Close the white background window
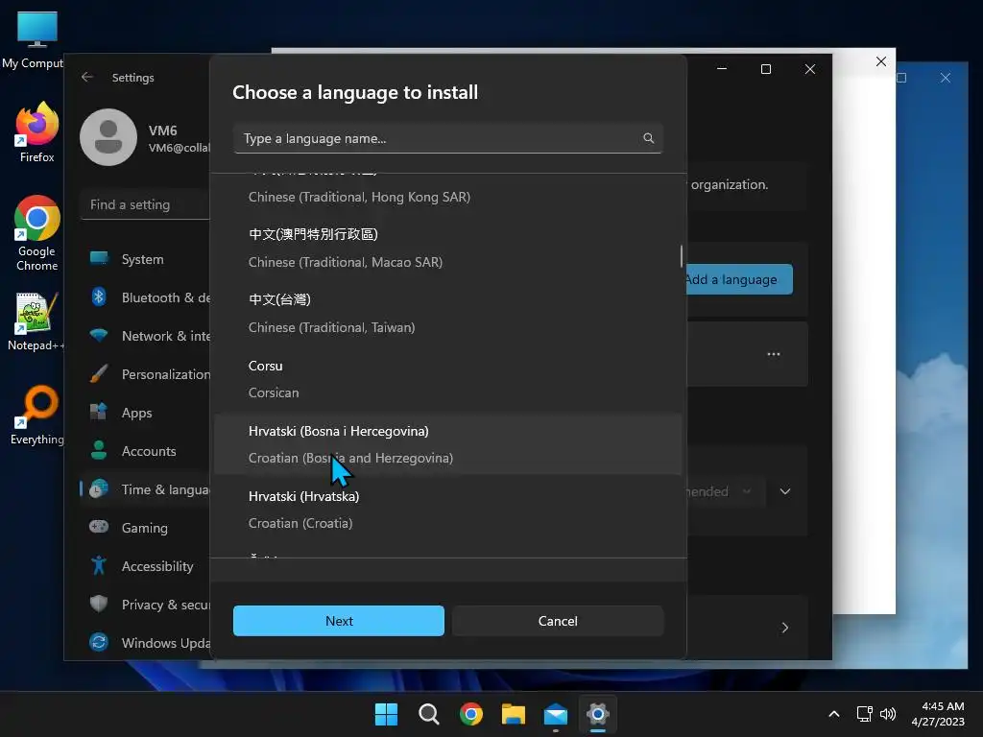This screenshot has width=983, height=737. point(881,61)
